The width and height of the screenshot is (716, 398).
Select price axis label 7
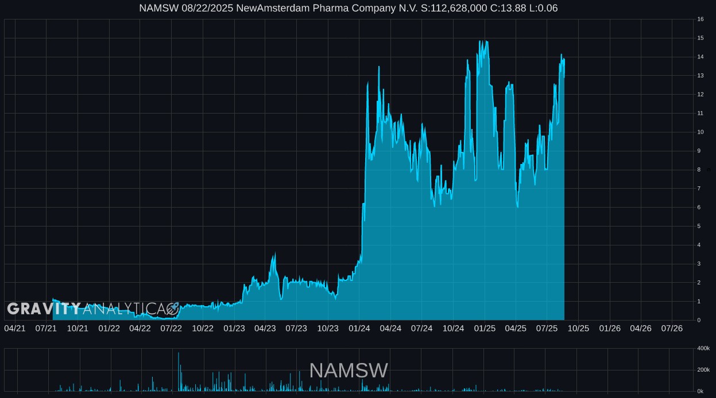[x=699, y=189]
